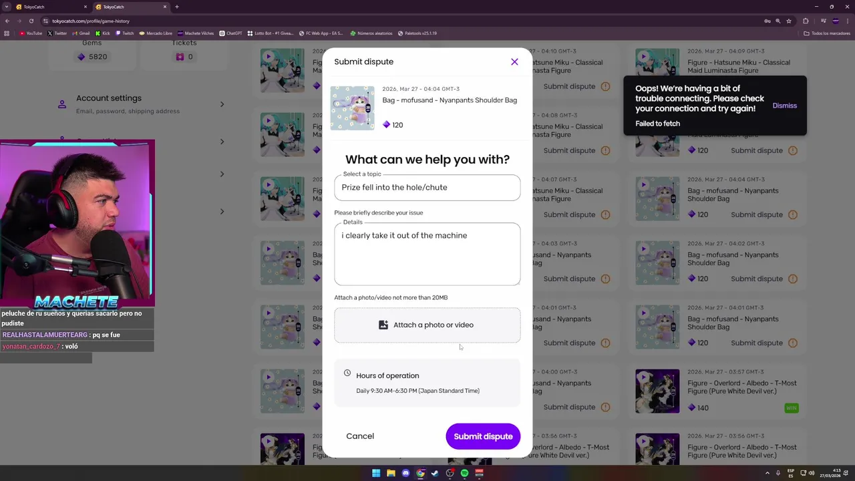This screenshot has width=855, height=481.
Task: Open the Albedo figure thumbnail from 03:57
Action: pyautogui.click(x=657, y=391)
